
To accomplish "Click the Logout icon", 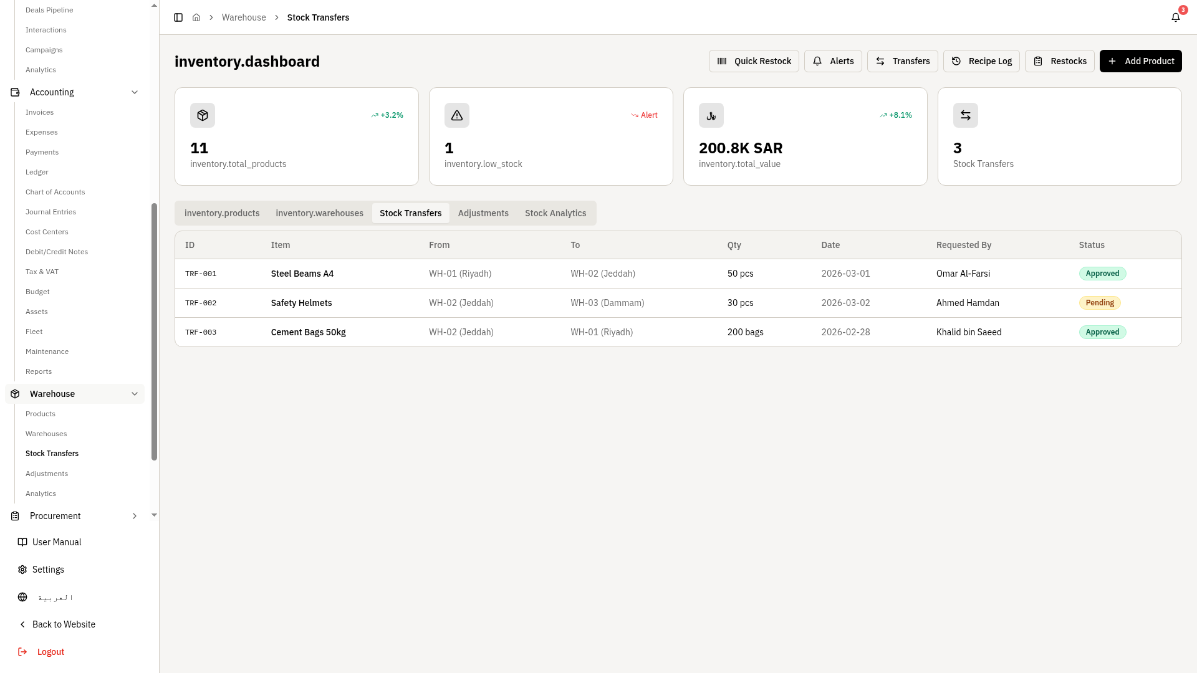I will 22,652.
